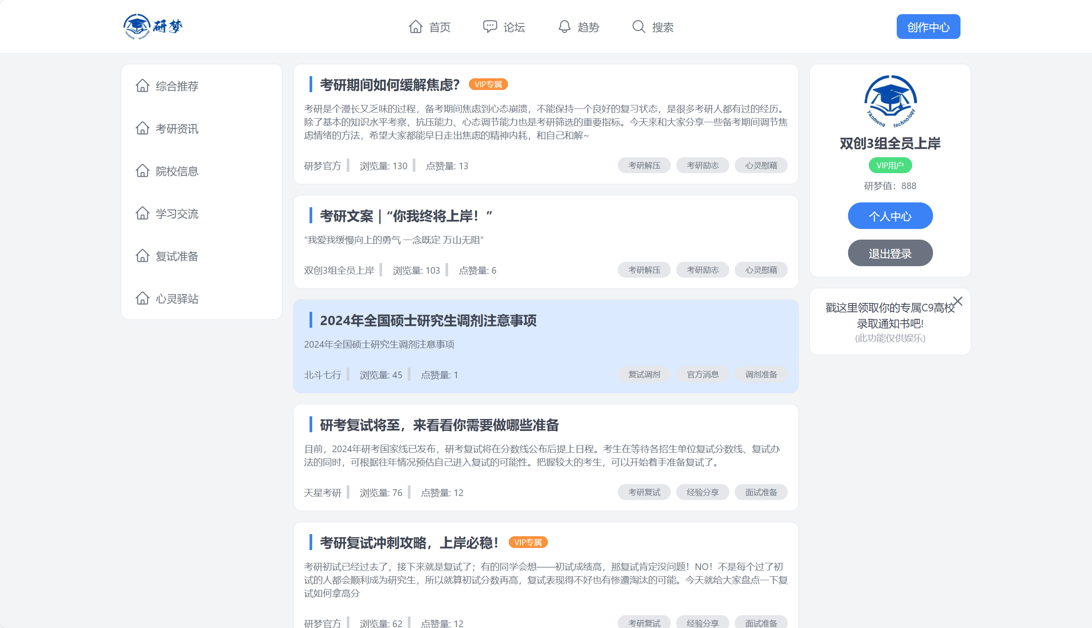
Task: Select the 考研解压 tag
Action: click(x=644, y=165)
